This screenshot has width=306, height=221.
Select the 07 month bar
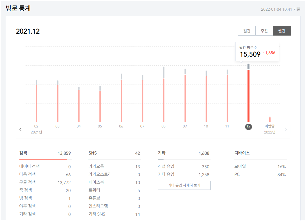(x=143, y=98)
